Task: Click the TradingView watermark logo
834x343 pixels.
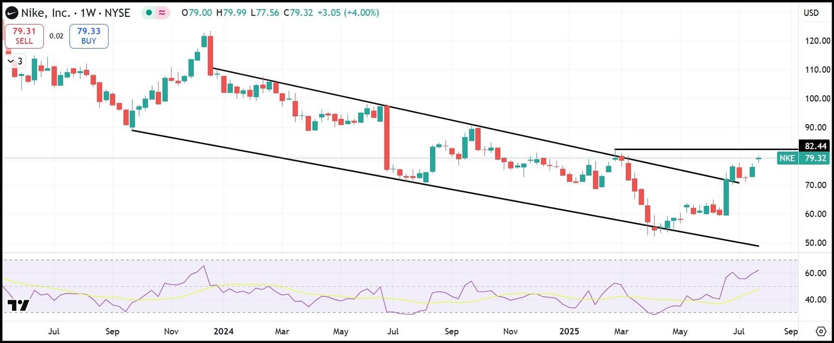Action: [19, 306]
